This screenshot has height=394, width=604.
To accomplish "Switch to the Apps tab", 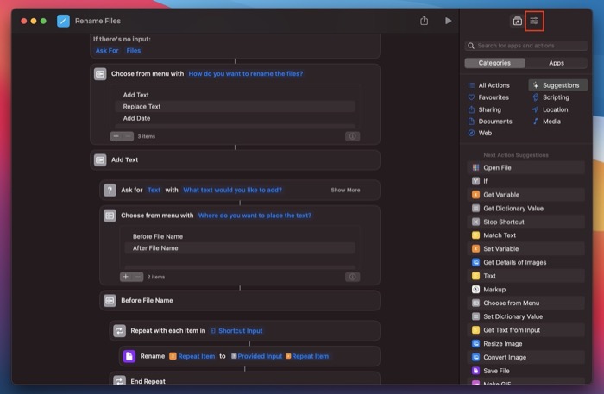I will 557,63.
